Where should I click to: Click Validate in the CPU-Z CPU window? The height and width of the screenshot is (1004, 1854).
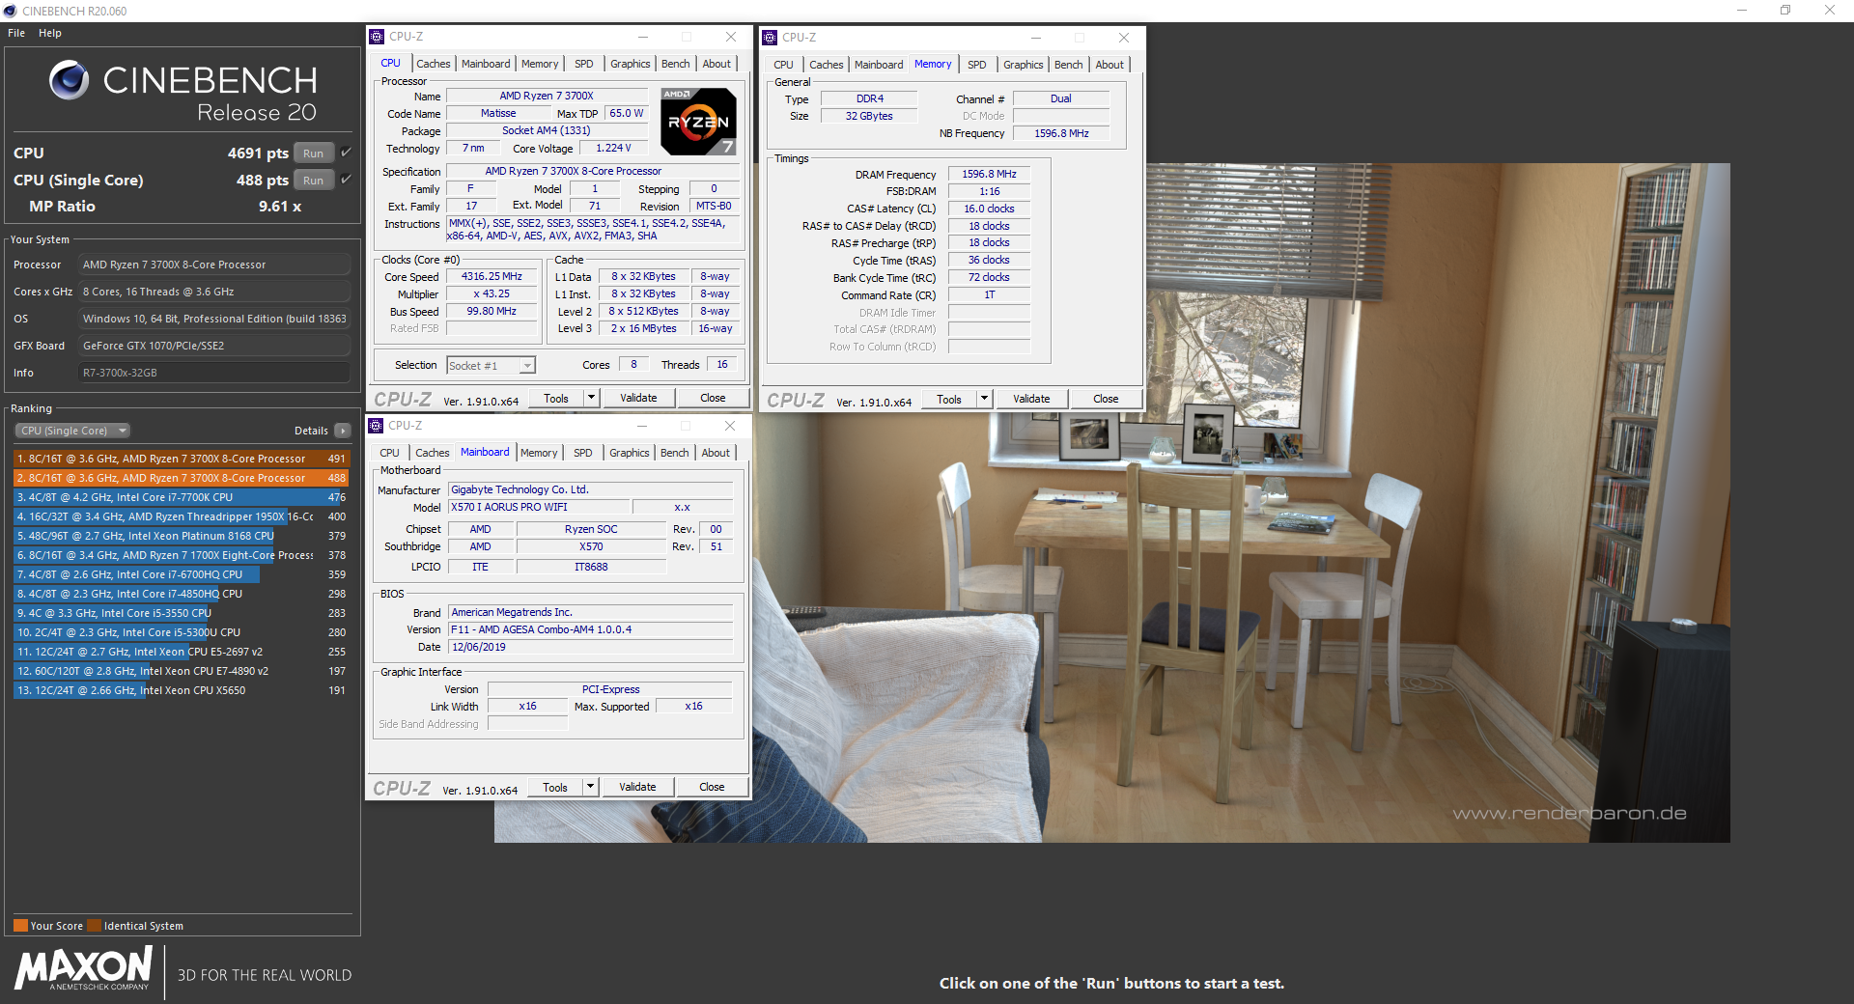638,398
